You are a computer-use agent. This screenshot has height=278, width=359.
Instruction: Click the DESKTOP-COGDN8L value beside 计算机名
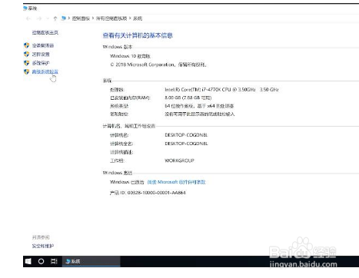(186, 135)
